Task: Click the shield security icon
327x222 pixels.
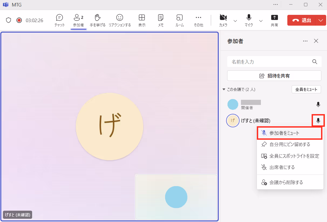Action: point(8,20)
